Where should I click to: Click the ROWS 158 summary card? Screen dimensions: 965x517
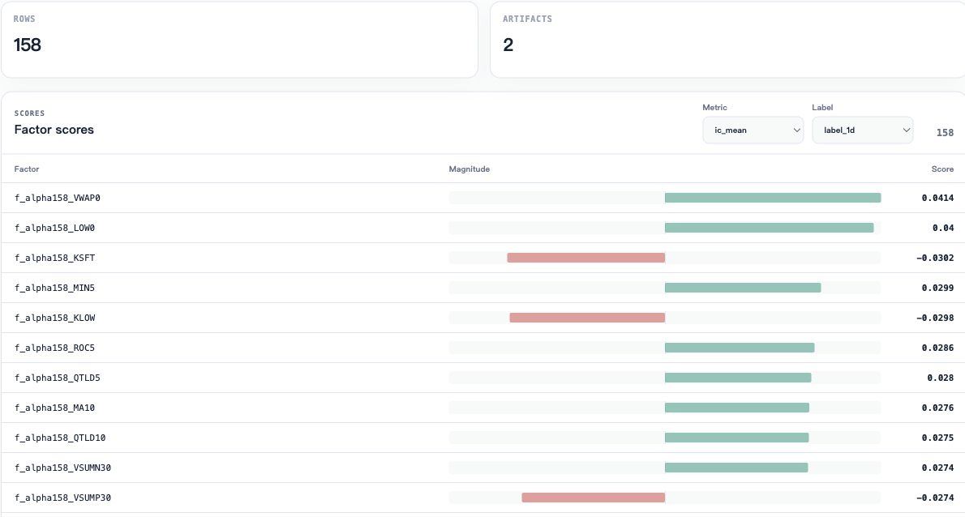239,40
